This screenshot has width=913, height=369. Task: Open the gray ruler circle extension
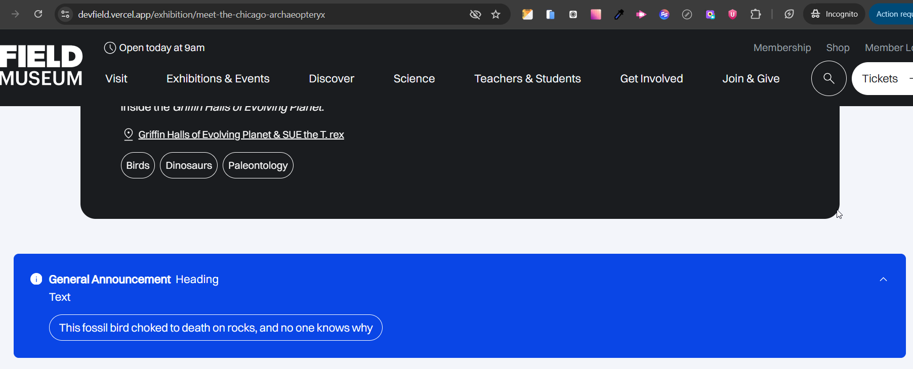pos(687,14)
